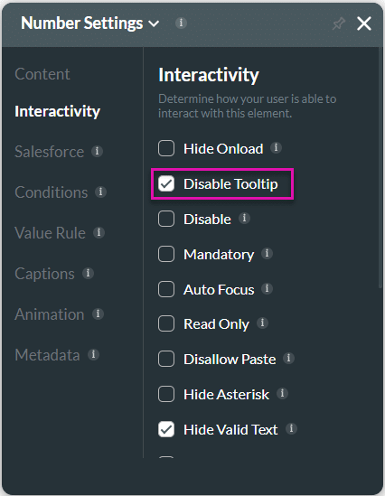Image resolution: width=385 pixels, height=496 pixels.
Task: Click info icon next to Hide Valid Text
Action: [x=291, y=429]
